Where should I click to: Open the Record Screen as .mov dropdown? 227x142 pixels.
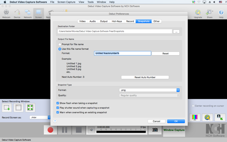coord(40,117)
